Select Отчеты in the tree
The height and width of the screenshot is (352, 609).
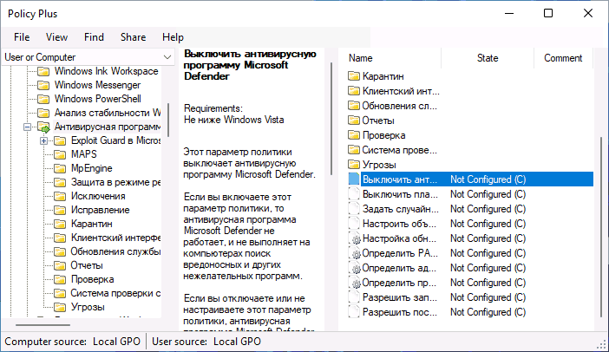[x=87, y=266]
